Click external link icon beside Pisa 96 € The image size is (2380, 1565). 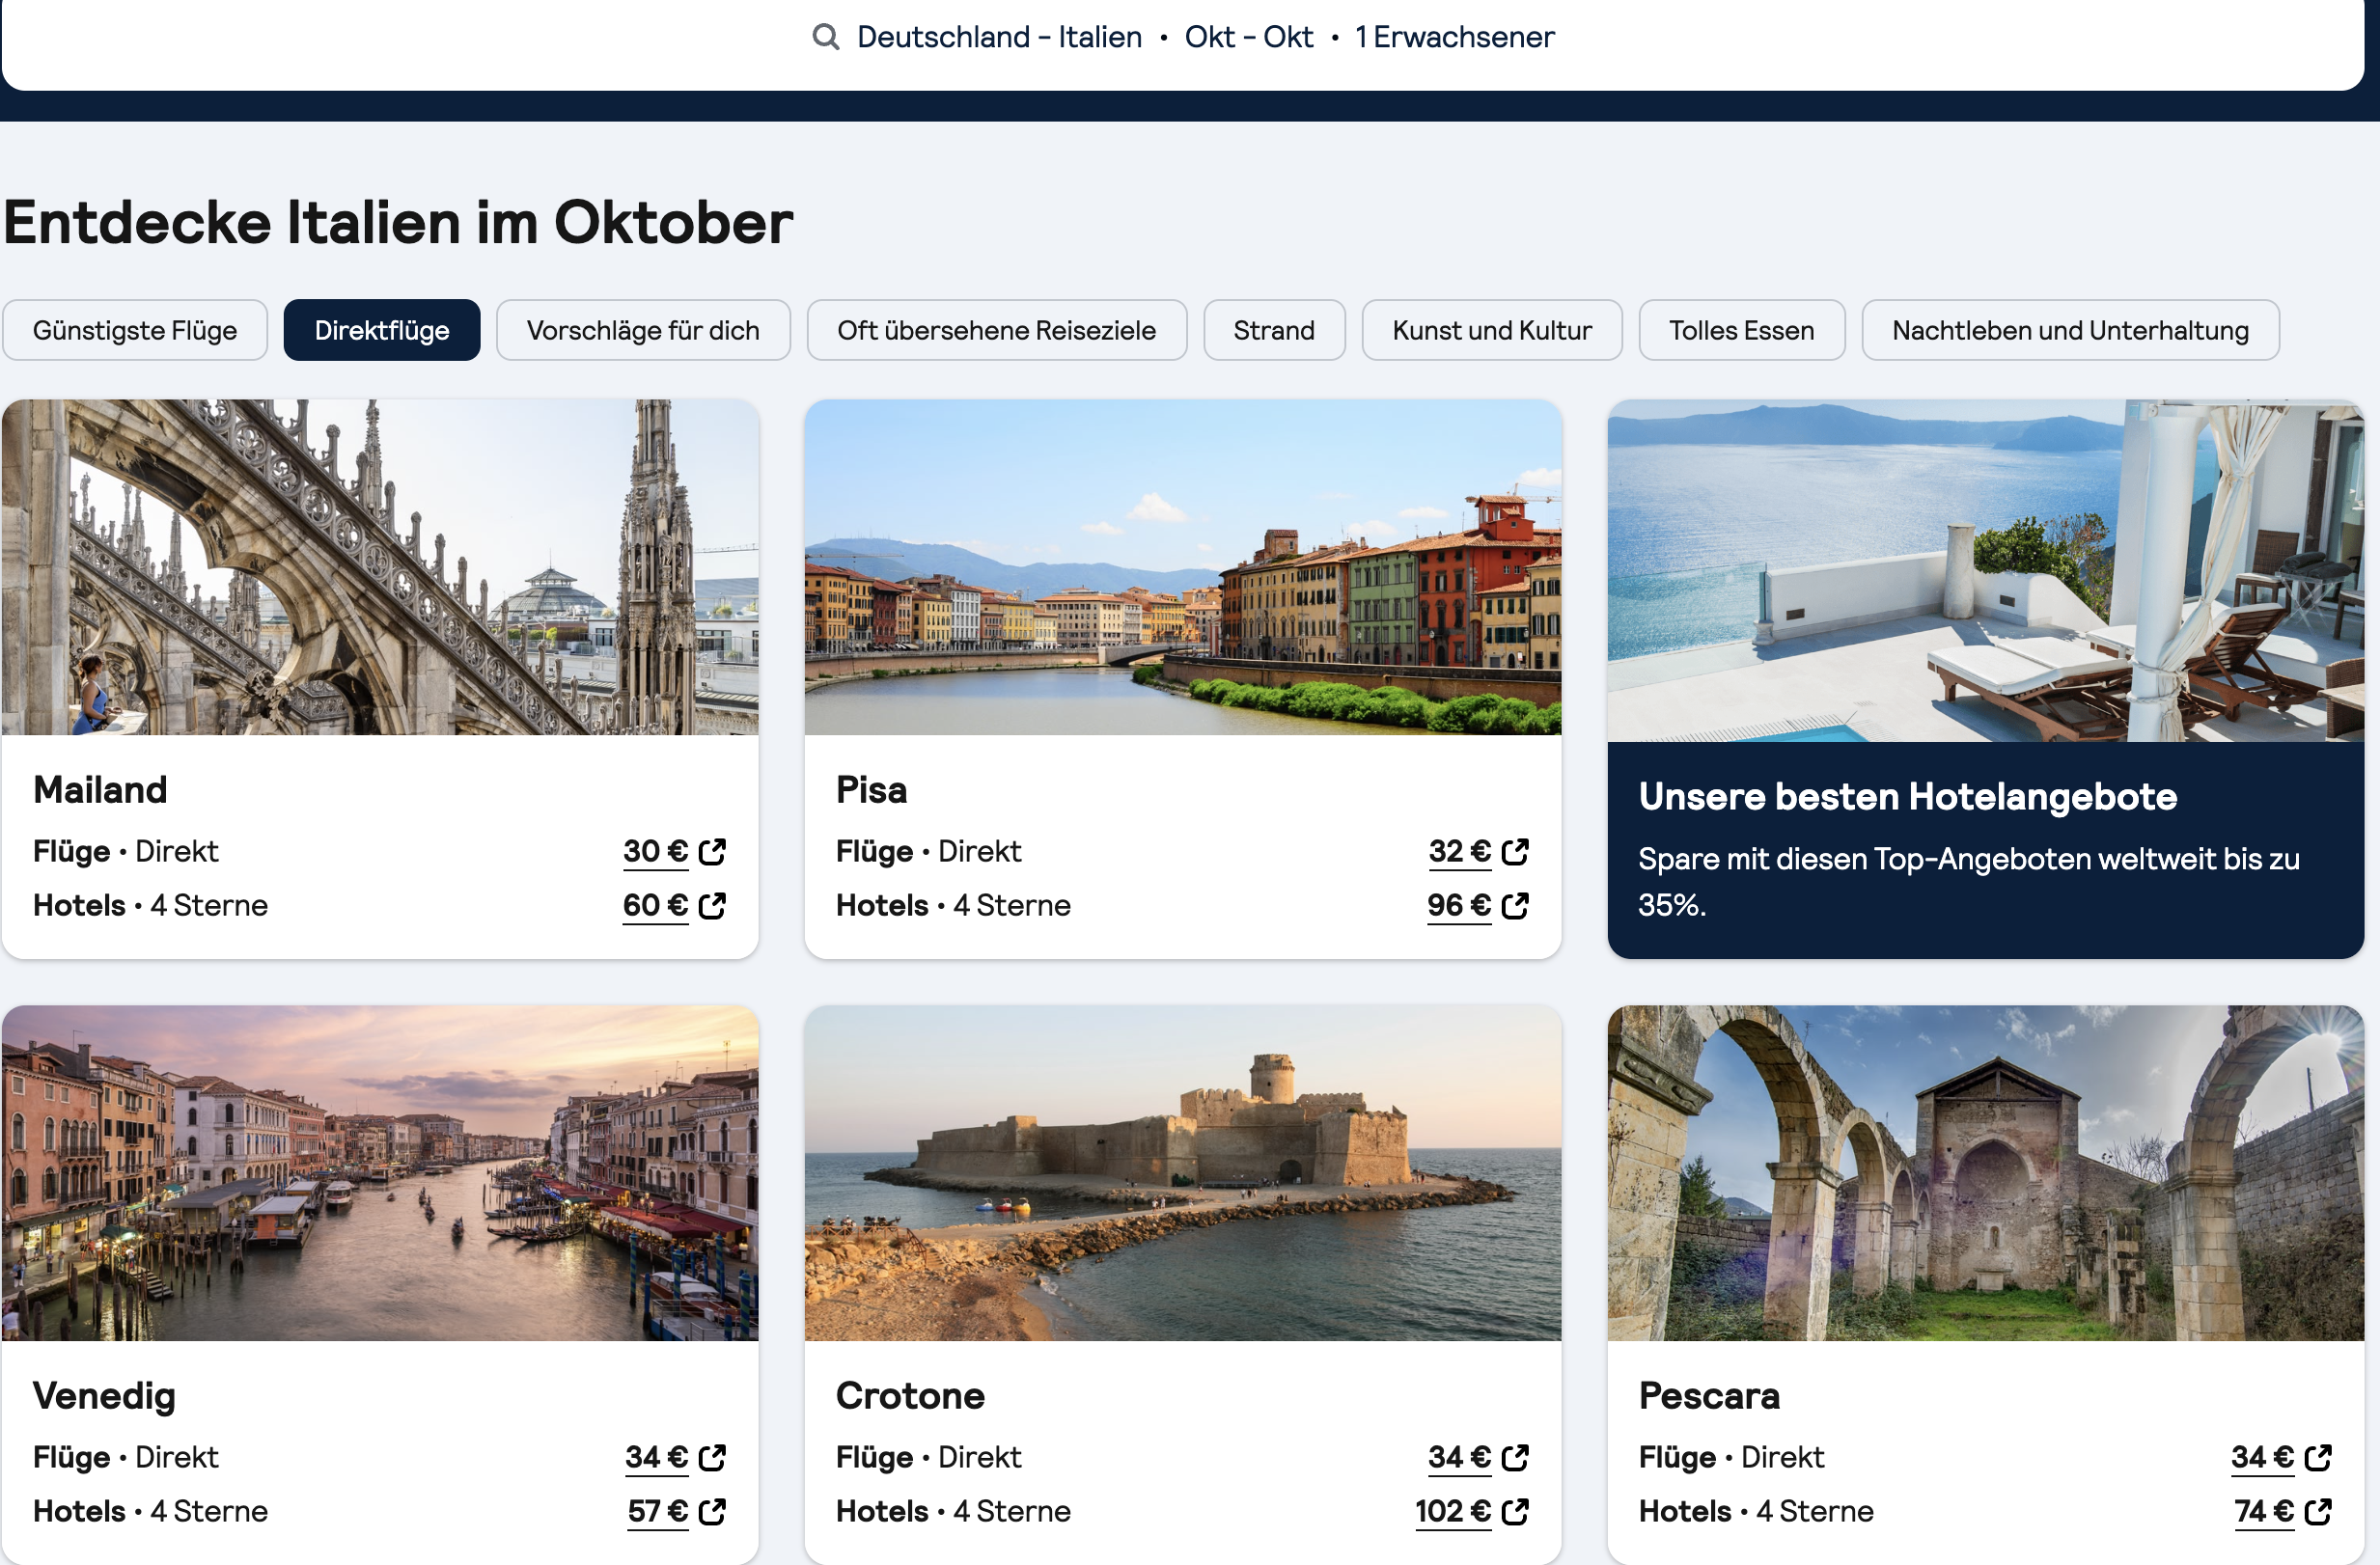(1515, 905)
